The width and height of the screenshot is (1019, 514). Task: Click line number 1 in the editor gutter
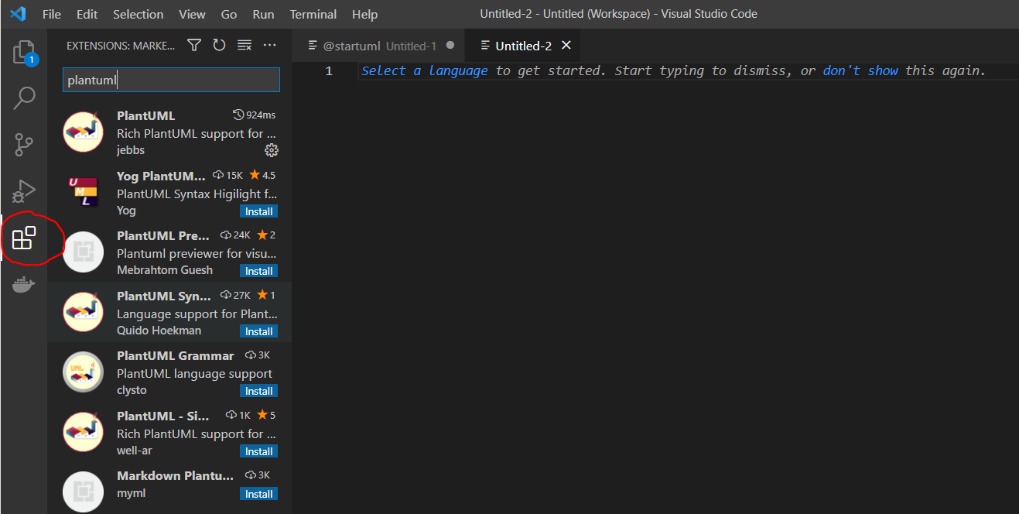click(x=328, y=71)
